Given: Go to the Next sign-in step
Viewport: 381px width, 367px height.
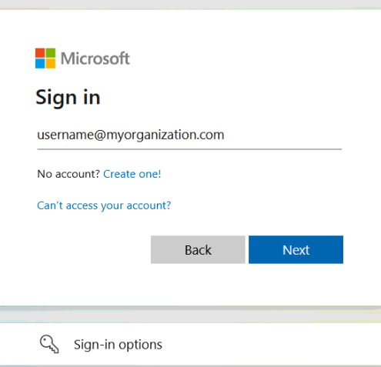Looking at the screenshot, I should click(x=296, y=249).
